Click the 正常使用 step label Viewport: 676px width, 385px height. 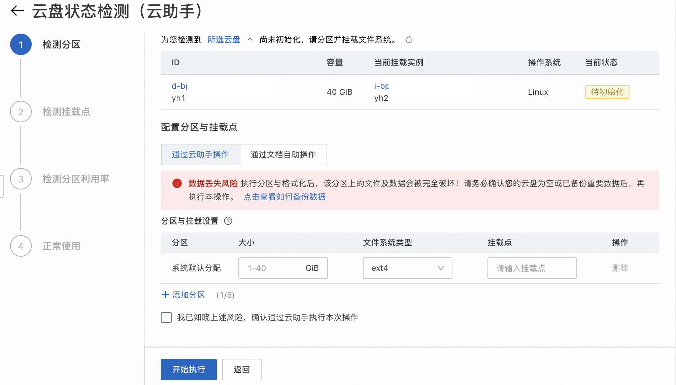(61, 246)
